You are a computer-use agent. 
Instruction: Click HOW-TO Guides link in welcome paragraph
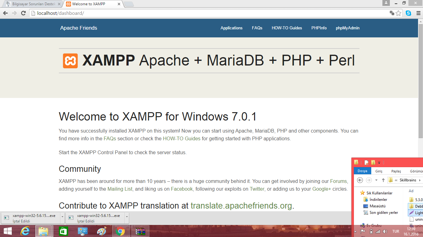pyautogui.click(x=182, y=138)
